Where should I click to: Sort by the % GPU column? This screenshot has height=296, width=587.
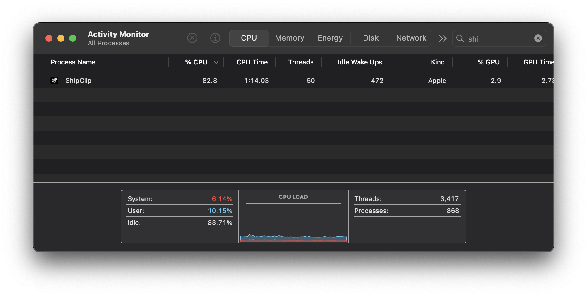tap(488, 62)
